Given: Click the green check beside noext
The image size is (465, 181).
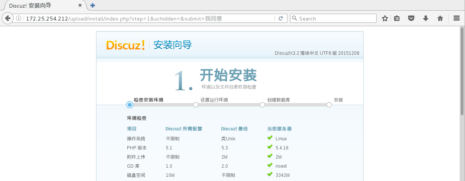Looking at the screenshot, I should point(270,165).
